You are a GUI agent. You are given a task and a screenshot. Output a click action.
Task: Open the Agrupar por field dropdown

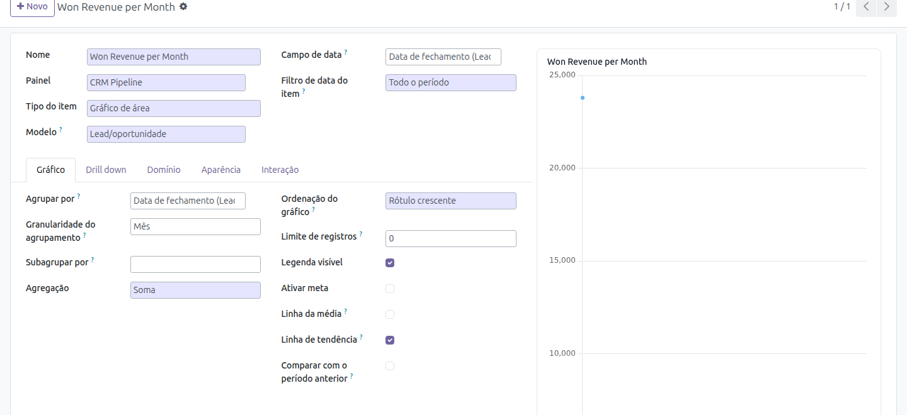[188, 201]
